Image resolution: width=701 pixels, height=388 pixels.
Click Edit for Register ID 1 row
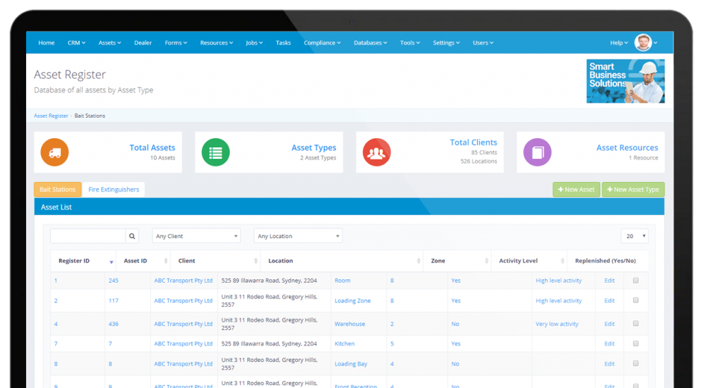609,281
